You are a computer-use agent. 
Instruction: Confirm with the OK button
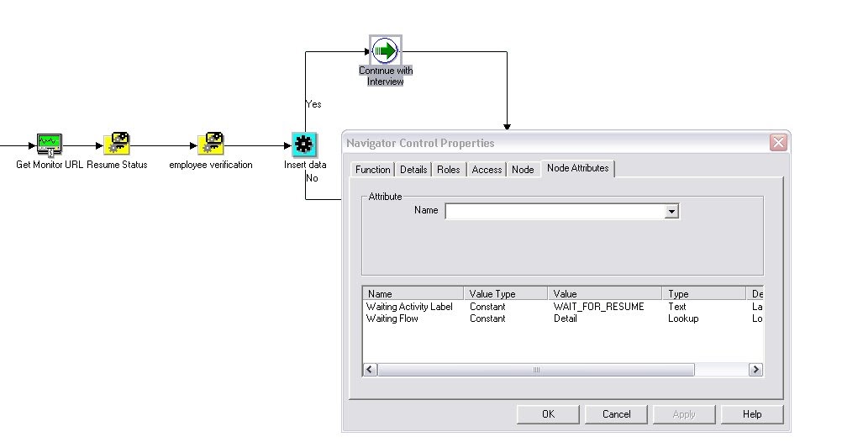pos(548,414)
